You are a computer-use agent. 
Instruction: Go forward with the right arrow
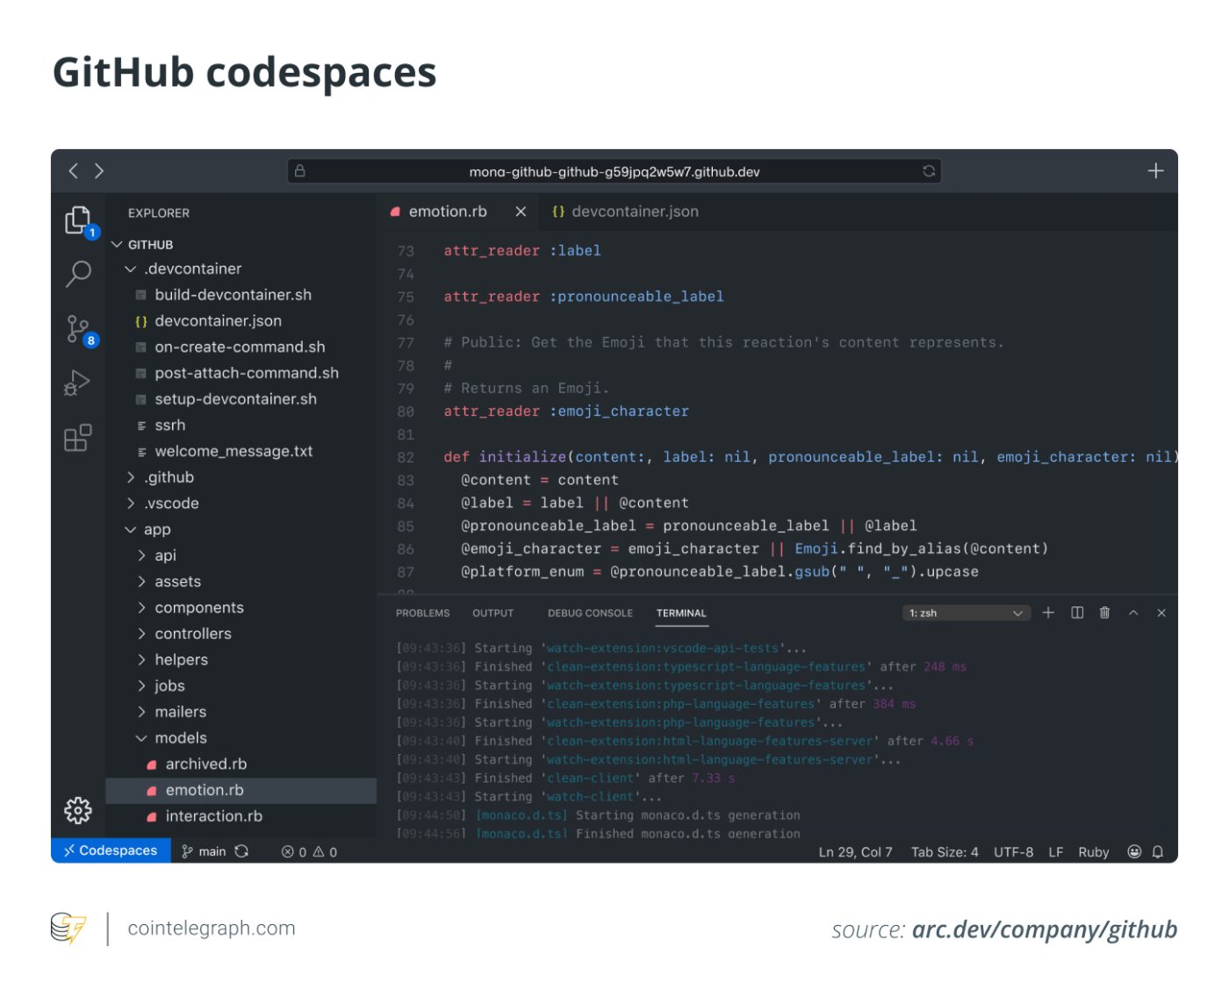point(99,171)
